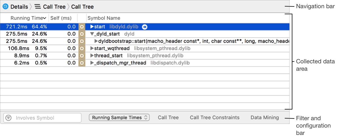Open the filter options icon in search field
The image size is (340, 138).
(8, 118)
